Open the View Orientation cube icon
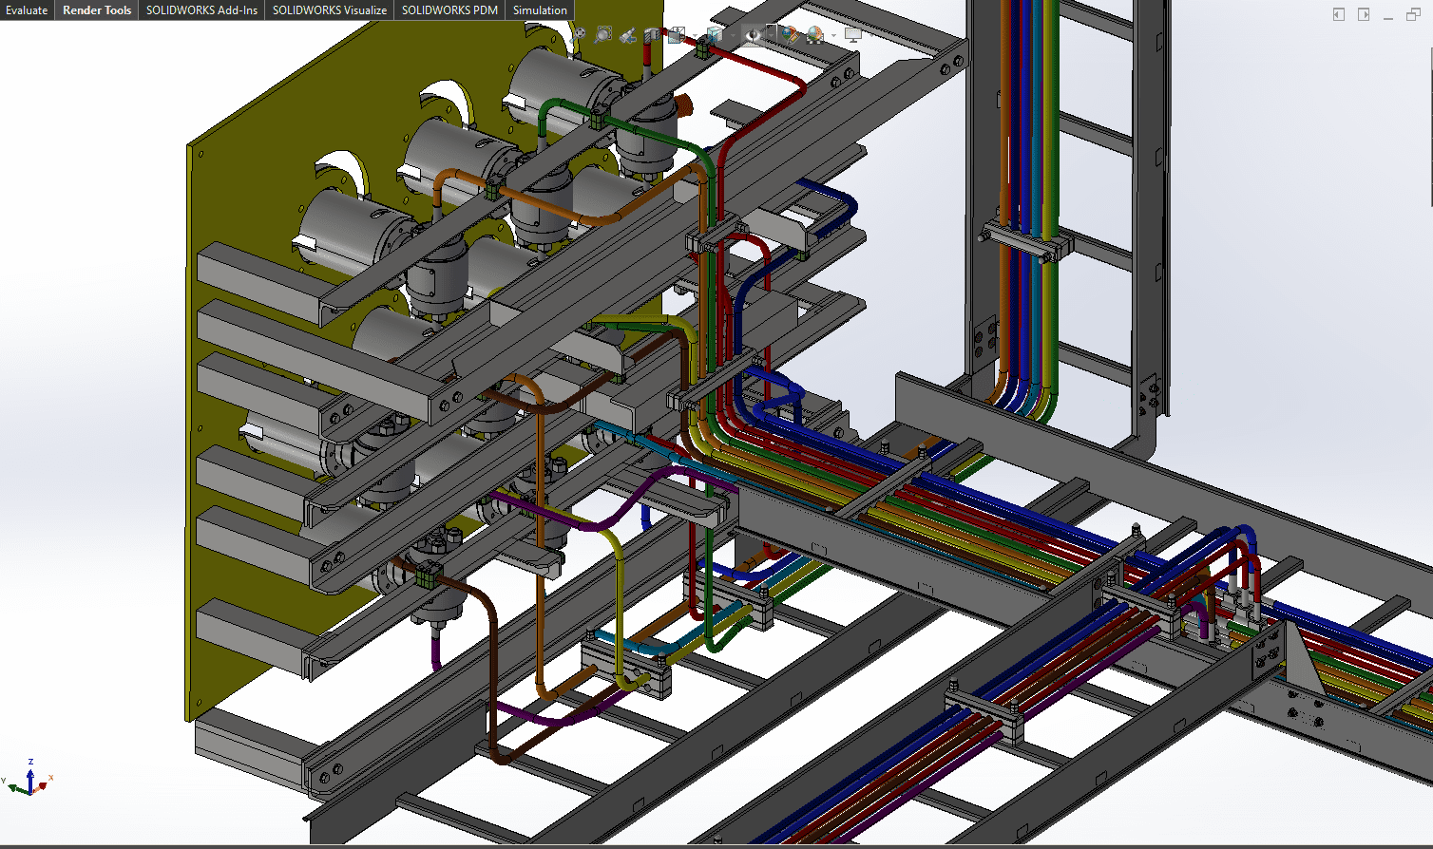 pyautogui.click(x=676, y=35)
